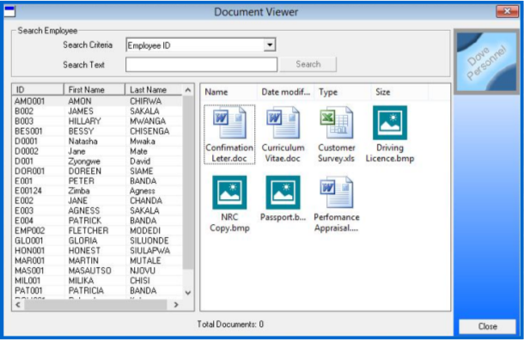This screenshot has width=524, height=340.
Task: Select employee row E00124 Zimba Agness
Action: pos(98,191)
